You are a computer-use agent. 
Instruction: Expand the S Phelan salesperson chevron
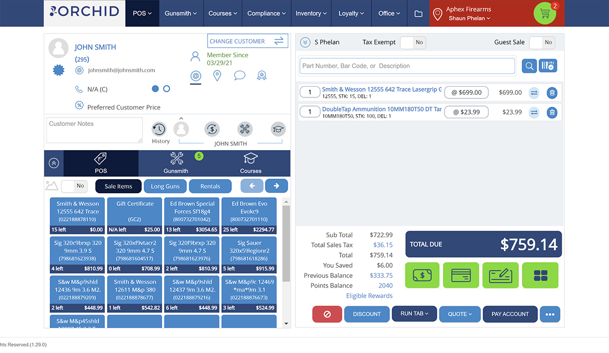click(305, 42)
